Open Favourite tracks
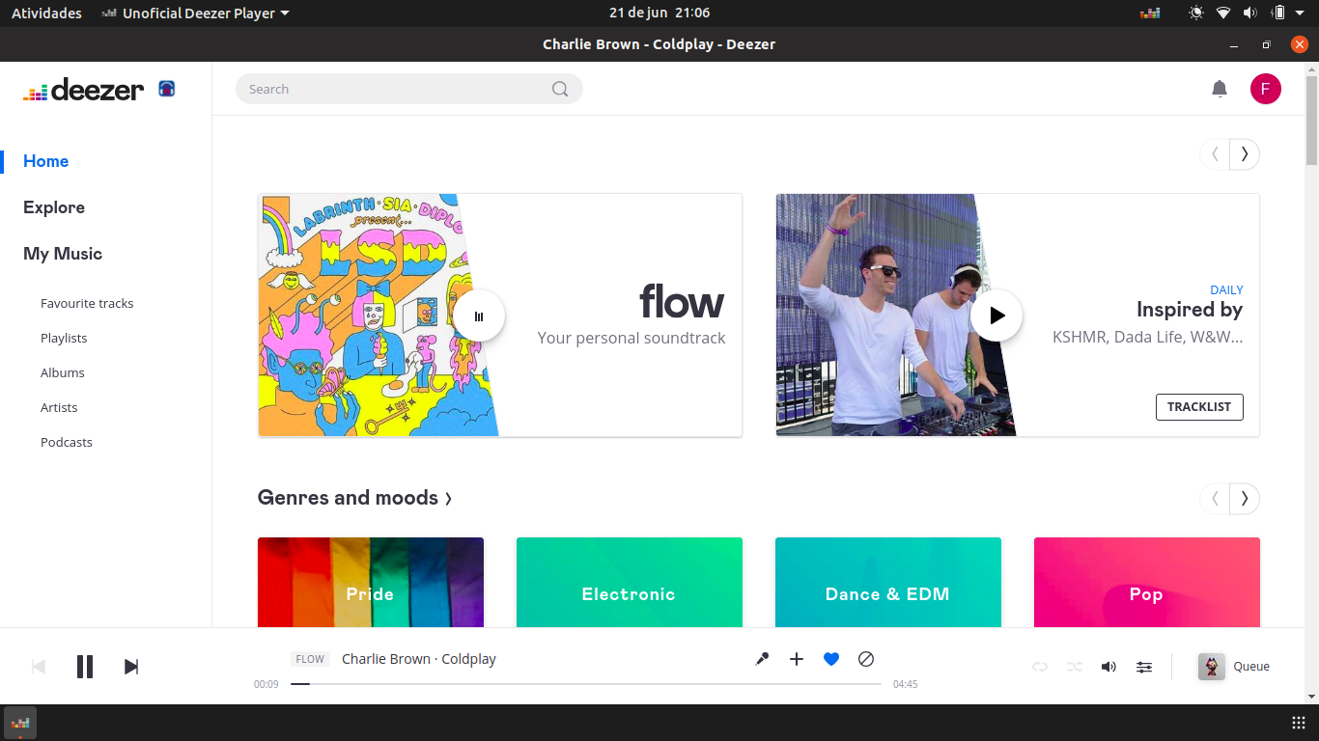Screen dimensions: 1319x741 coord(87,303)
